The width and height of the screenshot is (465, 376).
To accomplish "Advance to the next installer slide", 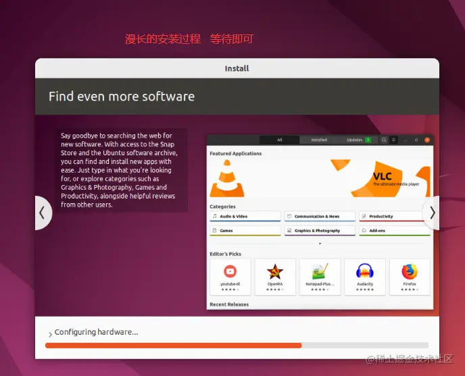I will pyautogui.click(x=432, y=213).
